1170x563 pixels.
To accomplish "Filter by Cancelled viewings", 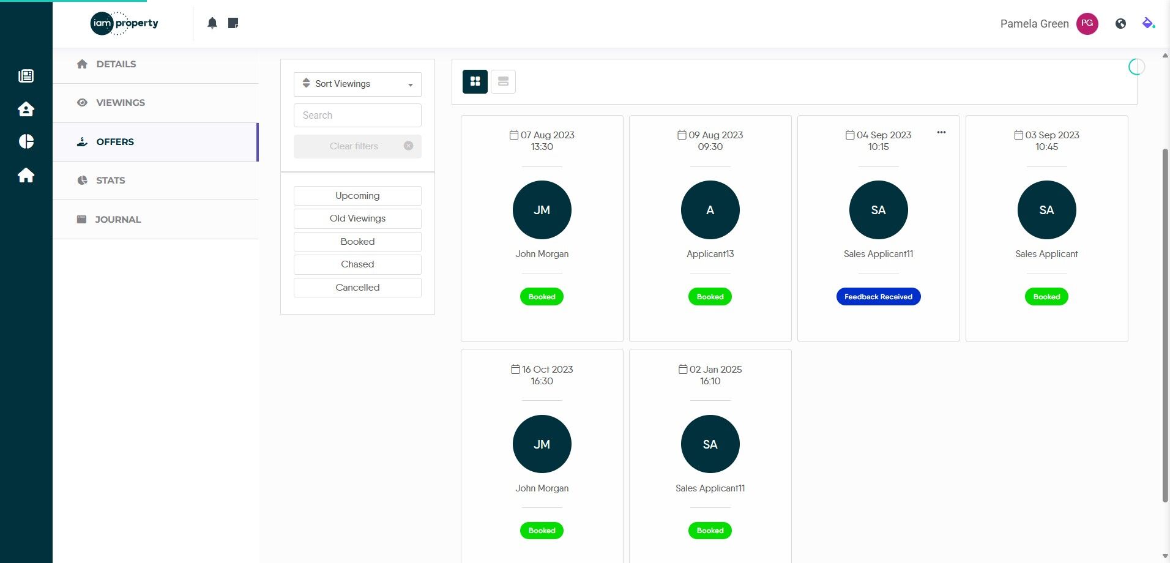I will pyautogui.click(x=357, y=288).
